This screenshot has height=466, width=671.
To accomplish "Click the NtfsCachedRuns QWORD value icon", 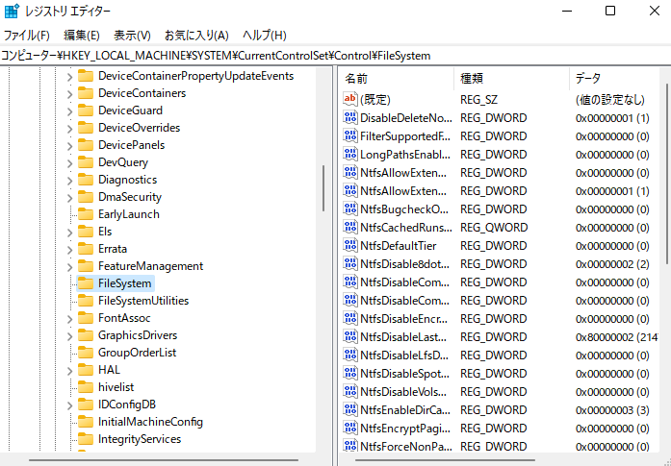I will [x=350, y=227].
